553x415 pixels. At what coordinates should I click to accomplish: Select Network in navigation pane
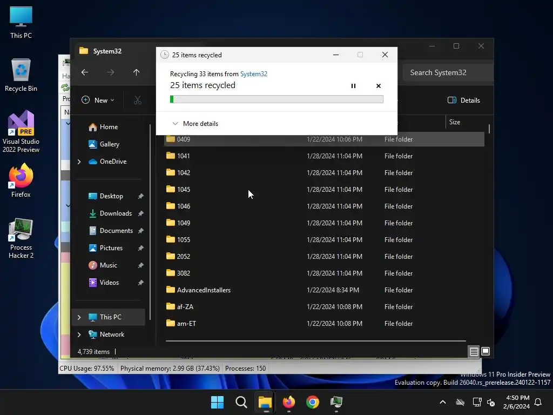pyautogui.click(x=106, y=334)
